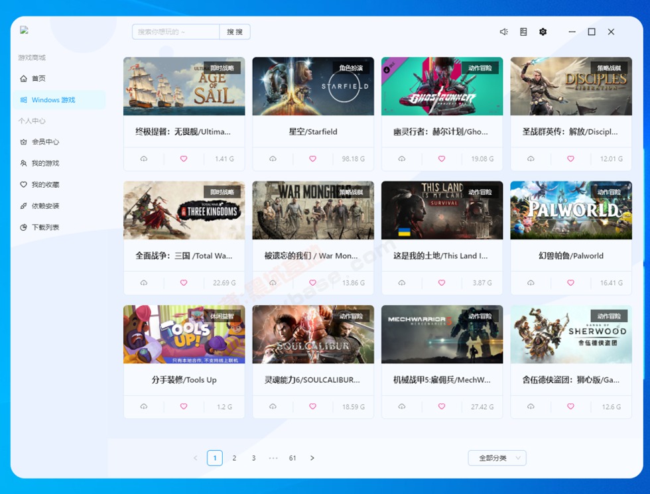The height and width of the screenshot is (494, 650).
Task: Click 98.18 G size on Starfield
Action: [353, 158]
